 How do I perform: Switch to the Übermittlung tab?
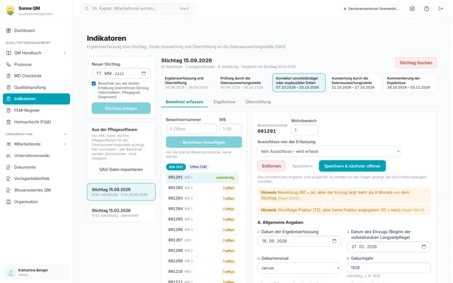click(x=258, y=102)
